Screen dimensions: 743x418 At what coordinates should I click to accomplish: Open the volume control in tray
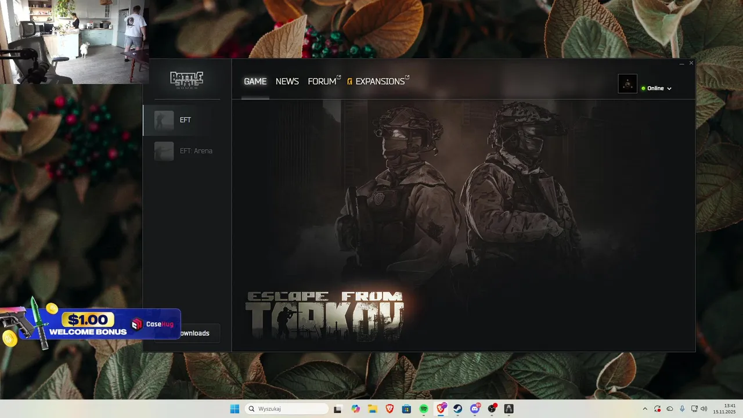[x=704, y=409]
